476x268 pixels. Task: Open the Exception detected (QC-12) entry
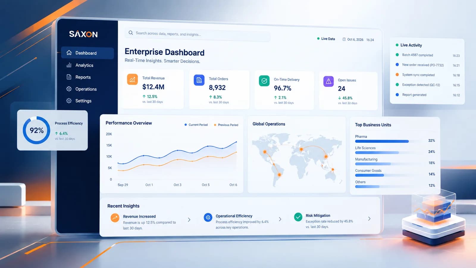point(428,85)
